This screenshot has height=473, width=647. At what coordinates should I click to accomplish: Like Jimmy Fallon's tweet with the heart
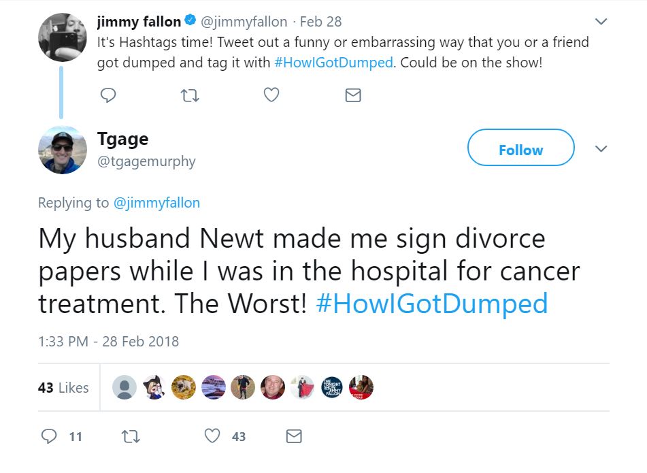271,95
